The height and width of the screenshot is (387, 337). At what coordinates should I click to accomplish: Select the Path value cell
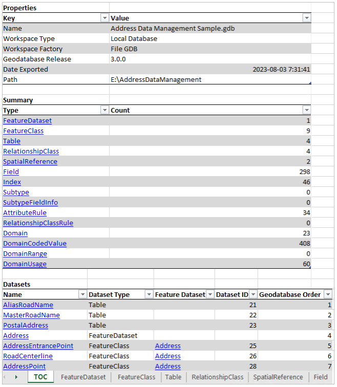coord(210,79)
